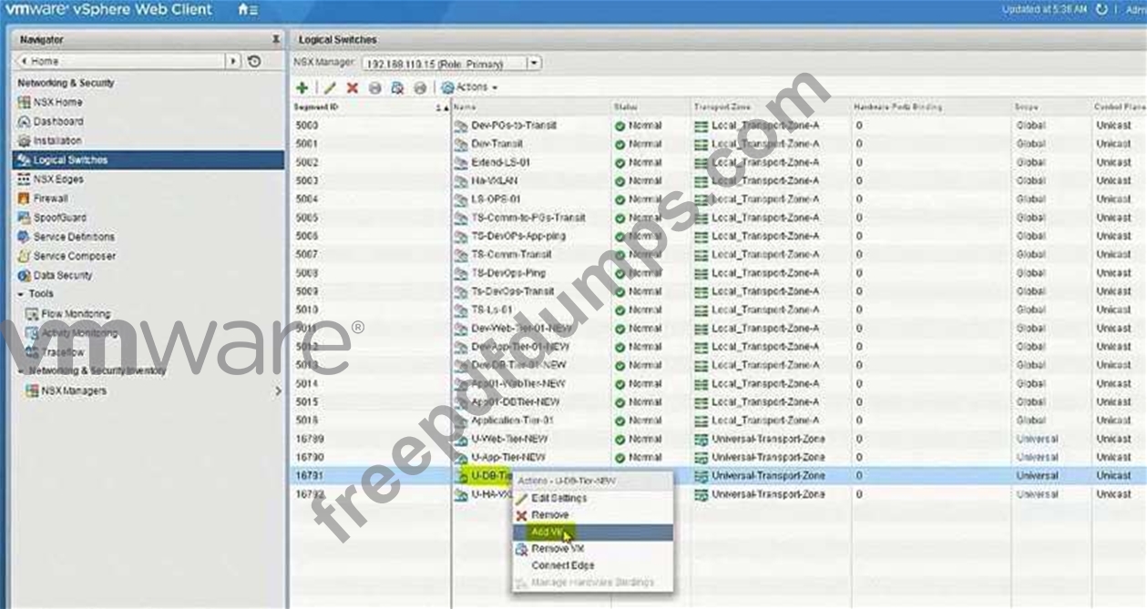Open the Actions dropdown in the toolbar
This screenshot has width=1147, height=609.
coord(470,87)
